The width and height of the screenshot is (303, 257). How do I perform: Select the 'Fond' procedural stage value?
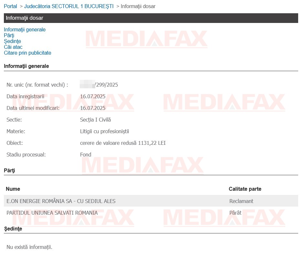pyautogui.click(x=86, y=155)
